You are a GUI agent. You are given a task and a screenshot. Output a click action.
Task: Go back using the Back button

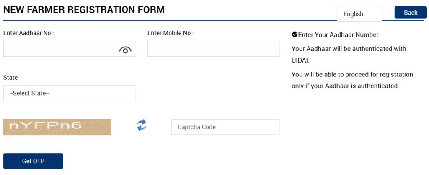coord(411,13)
